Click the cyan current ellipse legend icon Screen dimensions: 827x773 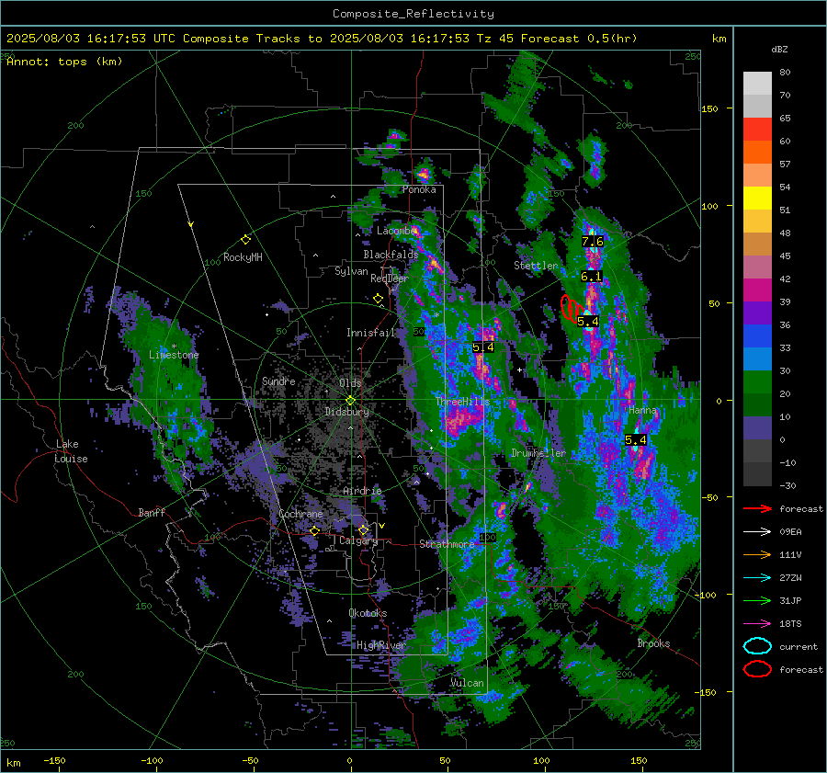(757, 646)
